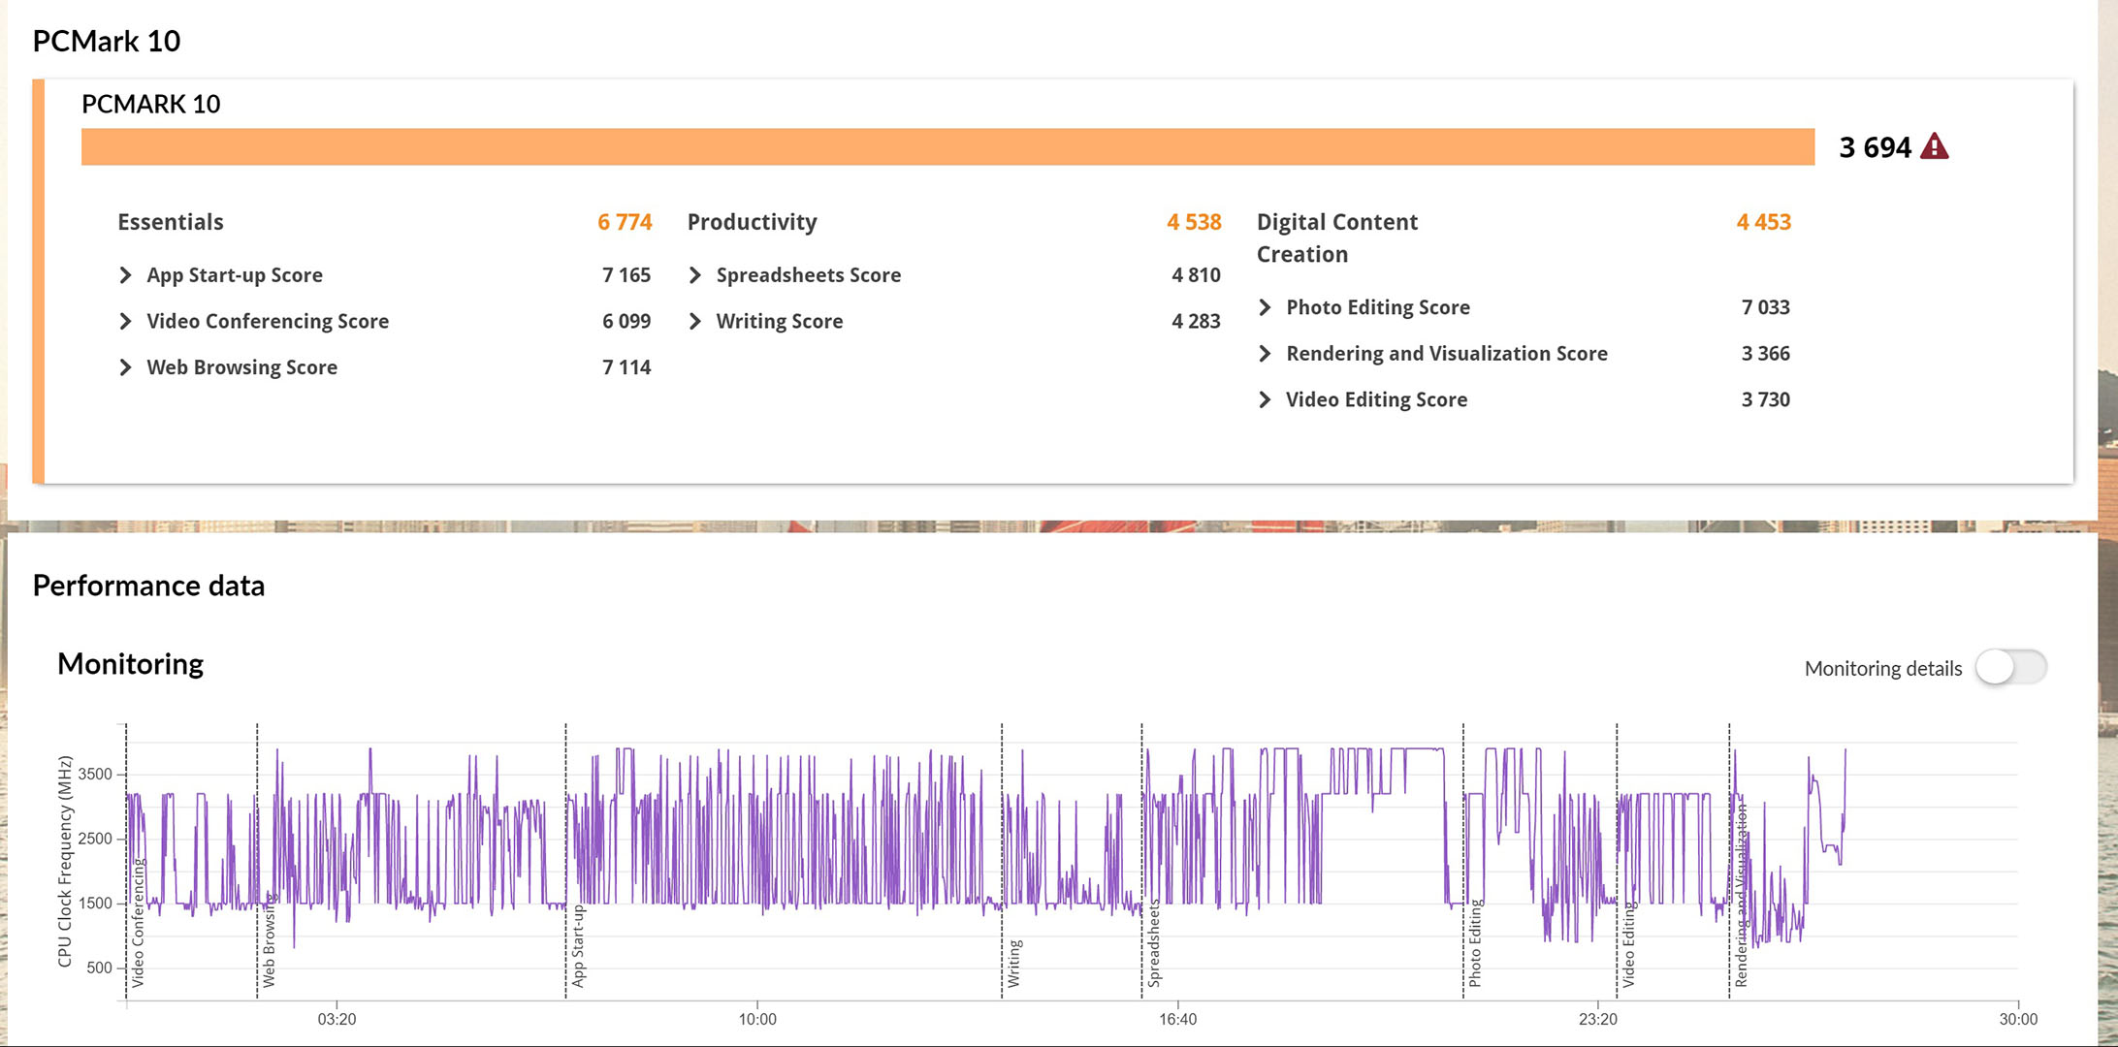Click the Web Browsing marker in chart
Screen dimensions: 2118x1047
click(x=269, y=940)
